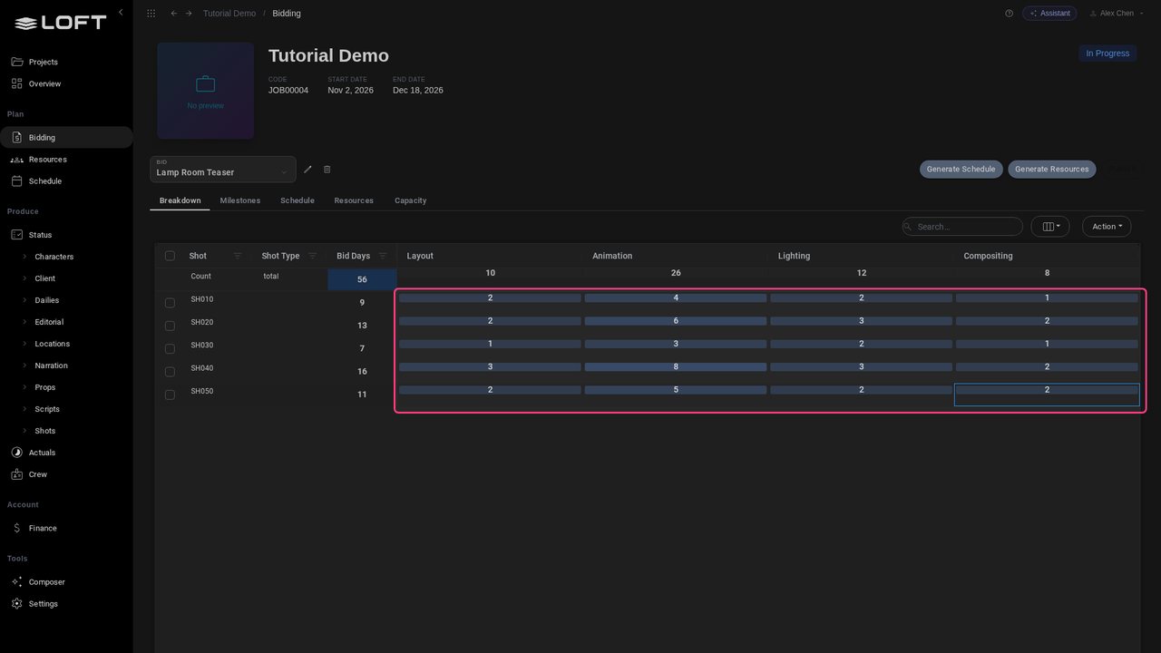
Task: Go back with the left arrow
Action: tap(174, 14)
